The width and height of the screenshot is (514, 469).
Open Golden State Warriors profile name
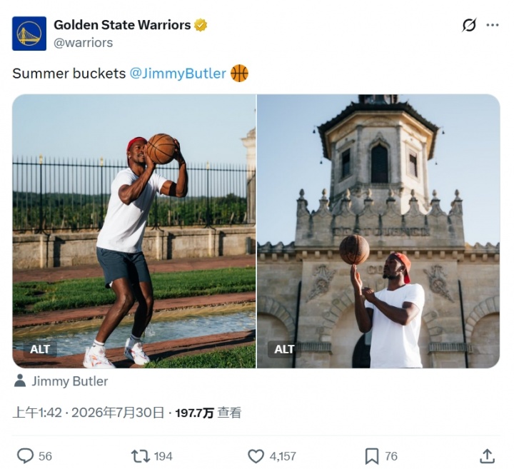[x=122, y=25]
